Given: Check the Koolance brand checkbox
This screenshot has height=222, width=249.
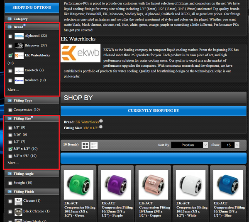Looking at the screenshot, I should click(x=10, y=80).
